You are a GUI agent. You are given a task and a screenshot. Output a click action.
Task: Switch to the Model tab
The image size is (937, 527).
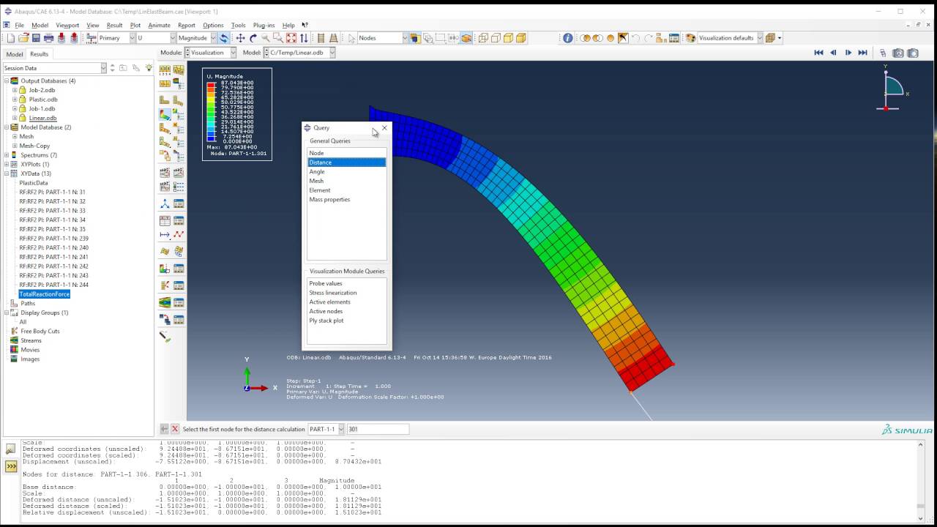(15, 54)
